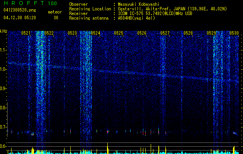Click the 0523 time marker

click(72, 33)
